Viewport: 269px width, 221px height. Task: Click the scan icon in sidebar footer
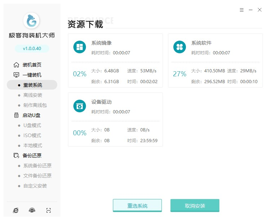[49, 211]
